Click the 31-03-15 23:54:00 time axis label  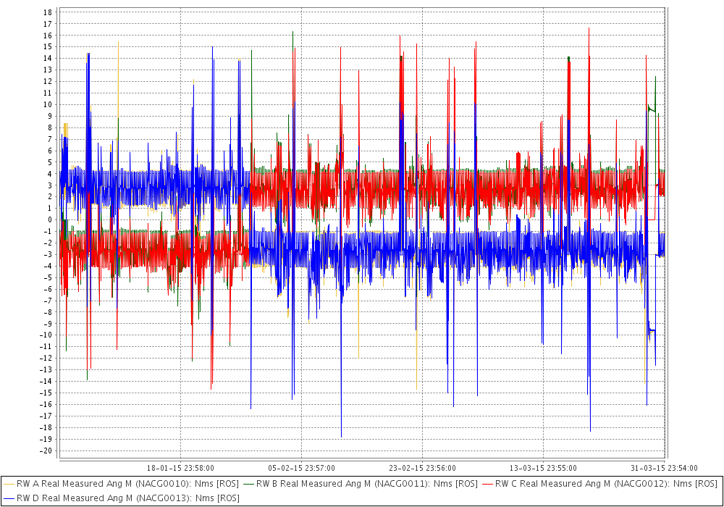[x=664, y=468]
